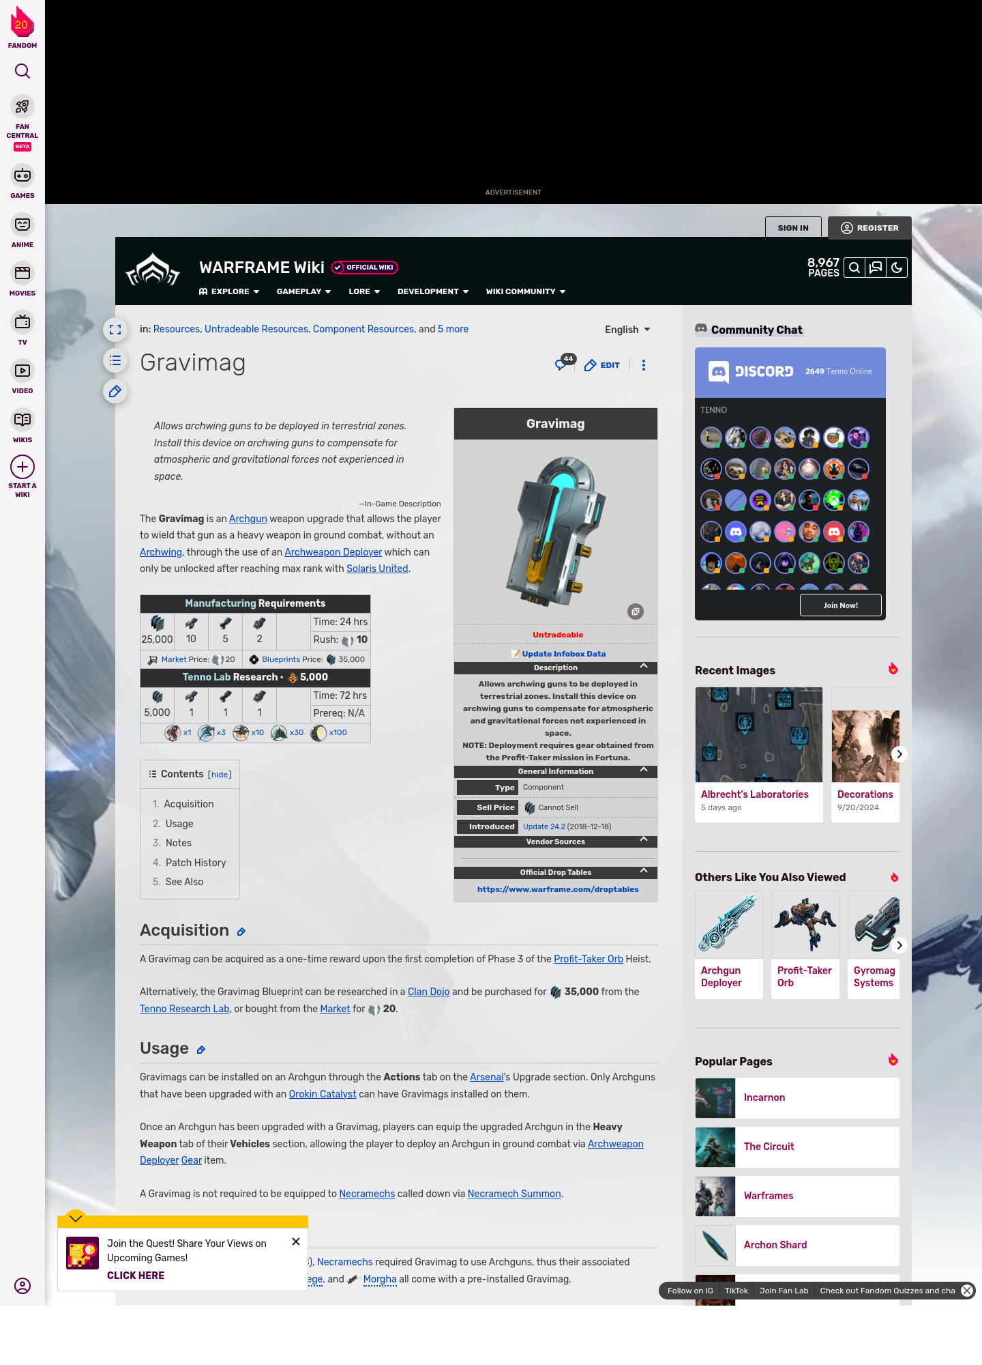The height and width of the screenshot is (1365, 982).
Task: Click the sidebar search magnifier icon
Action: (23, 71)
